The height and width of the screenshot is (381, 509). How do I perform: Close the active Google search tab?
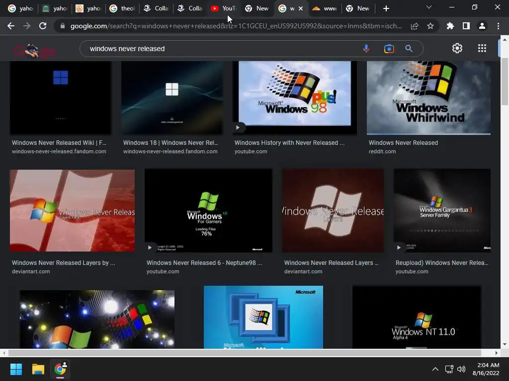(x=301, y=9)
